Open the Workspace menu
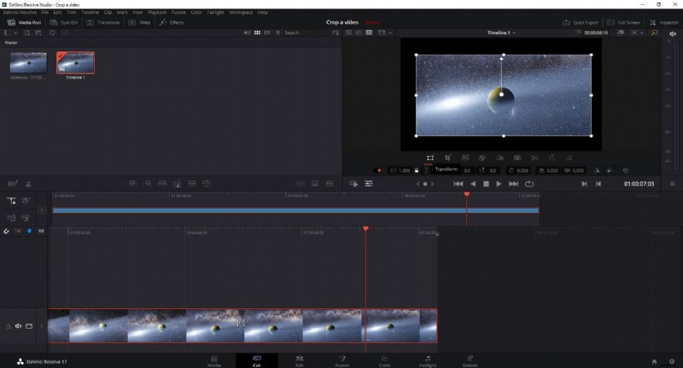The image size is (683, 368). coord(241,12)
